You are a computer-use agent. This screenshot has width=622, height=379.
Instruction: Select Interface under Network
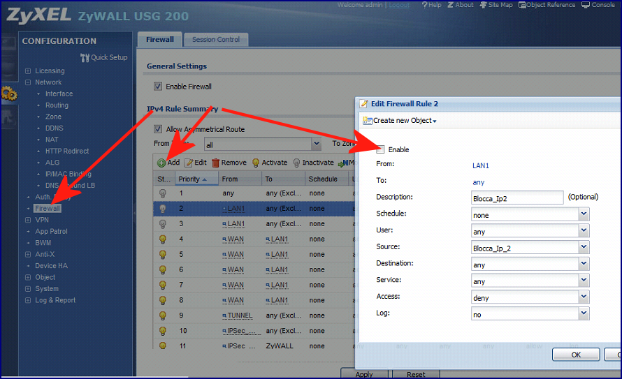click(59, 94)
